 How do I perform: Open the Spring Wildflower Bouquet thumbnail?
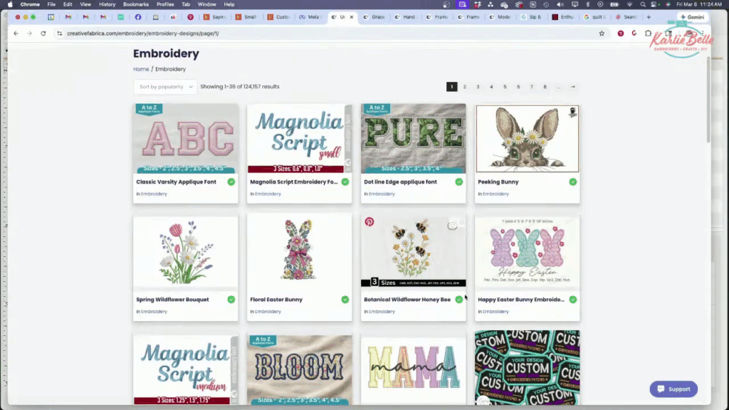pos(186,251)
